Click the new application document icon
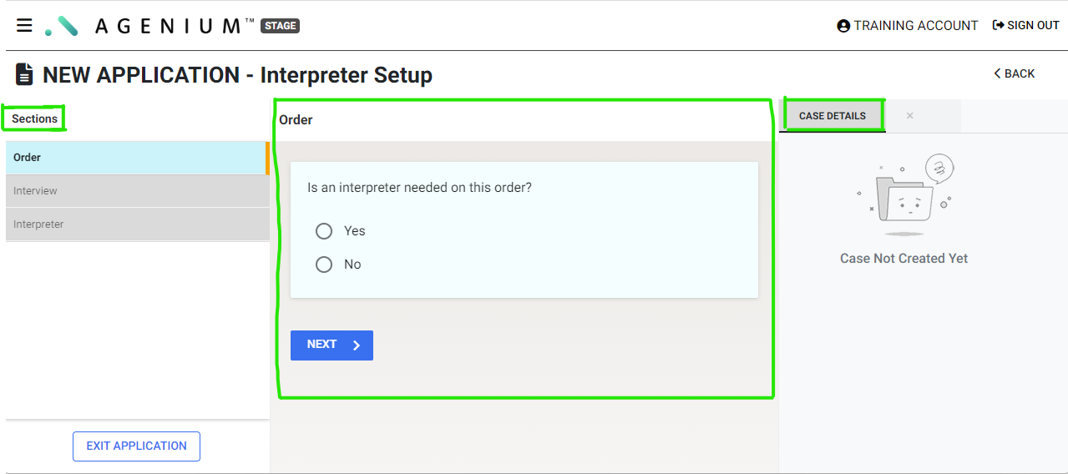This screenshot has width=1068, height=474. click(25, 74)
